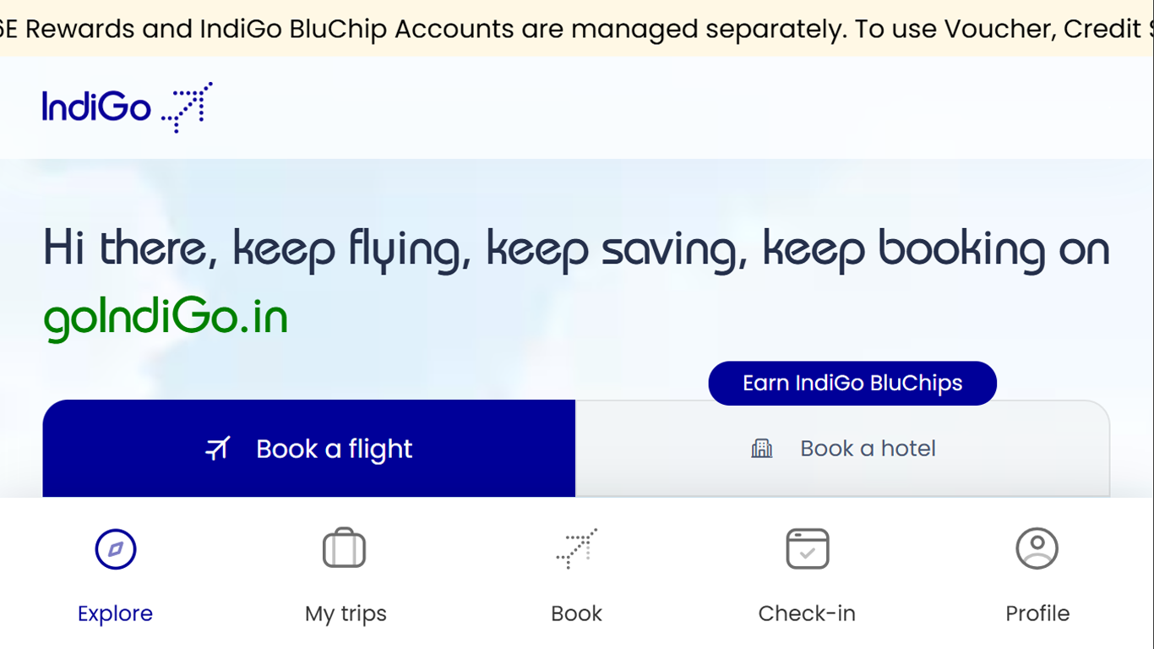This screenshot has height=649, width=1154.
Task: Switch to the Book a flight tab
Action: coord(309,449)
